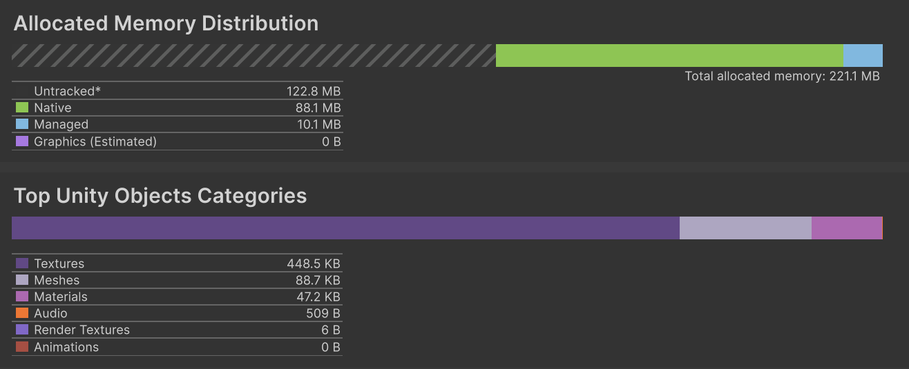Screen dimensions: 909x369
Task: Click the Materials legend color swatch
Action: coord(22,297)
